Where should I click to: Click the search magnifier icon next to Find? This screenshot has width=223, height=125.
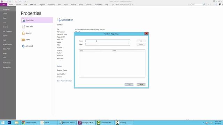[204, 5]
